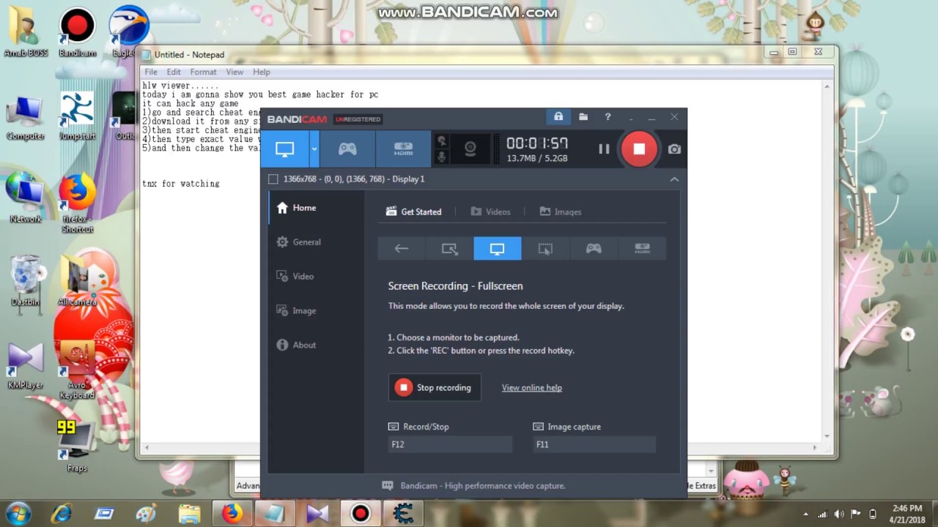Click All camera folder icon
This screenshot has height=527, width=938.
(x=77, y=280)
